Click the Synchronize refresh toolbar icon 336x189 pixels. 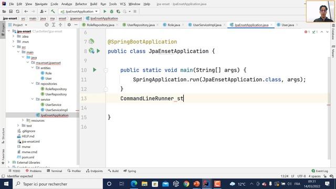pyautogui.click(x=17, y=12)
